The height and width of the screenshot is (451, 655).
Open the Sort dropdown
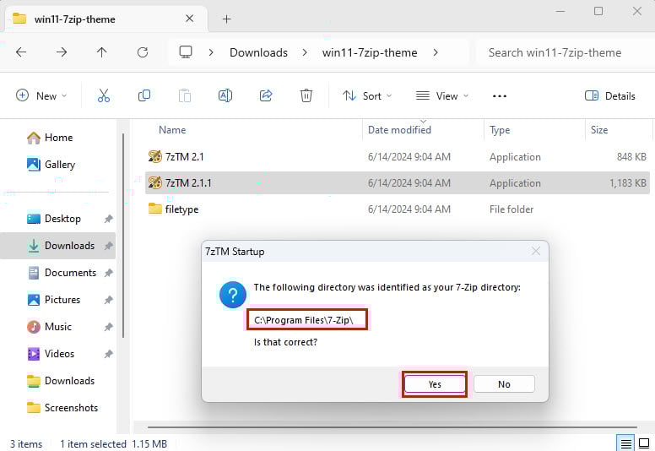click(367, 96)
